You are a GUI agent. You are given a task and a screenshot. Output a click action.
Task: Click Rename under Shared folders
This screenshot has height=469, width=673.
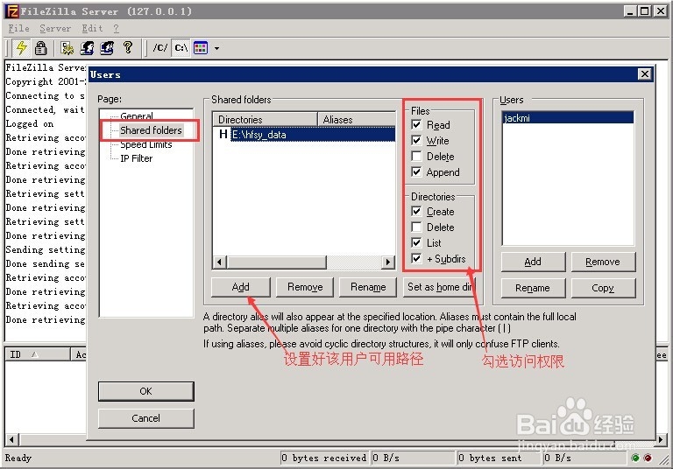click(x=368, y=287)
